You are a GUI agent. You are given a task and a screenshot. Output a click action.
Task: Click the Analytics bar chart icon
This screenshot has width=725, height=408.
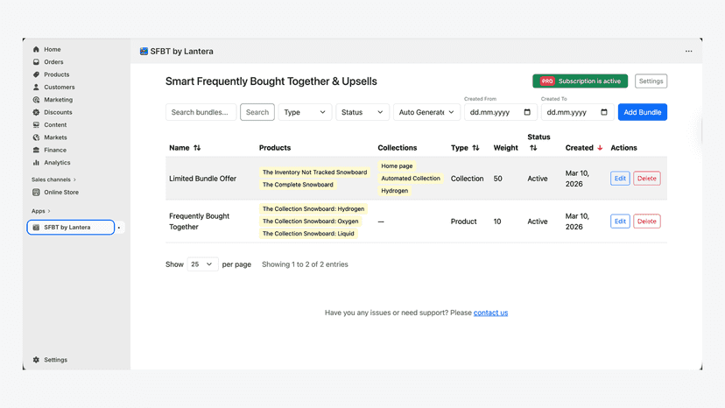tap(36, 162)
